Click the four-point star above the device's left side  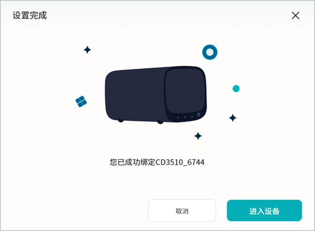87,50
